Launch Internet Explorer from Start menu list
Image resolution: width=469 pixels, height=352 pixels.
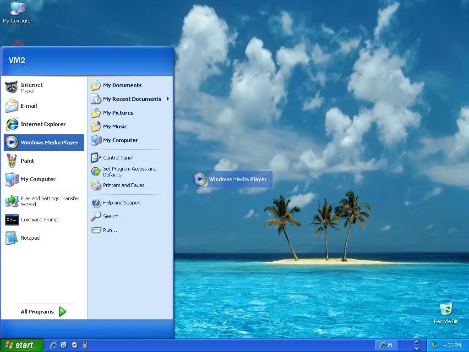(x=44, y=124)
